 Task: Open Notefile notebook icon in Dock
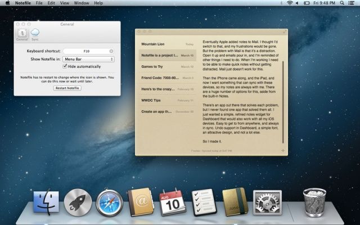pos(235,203)
